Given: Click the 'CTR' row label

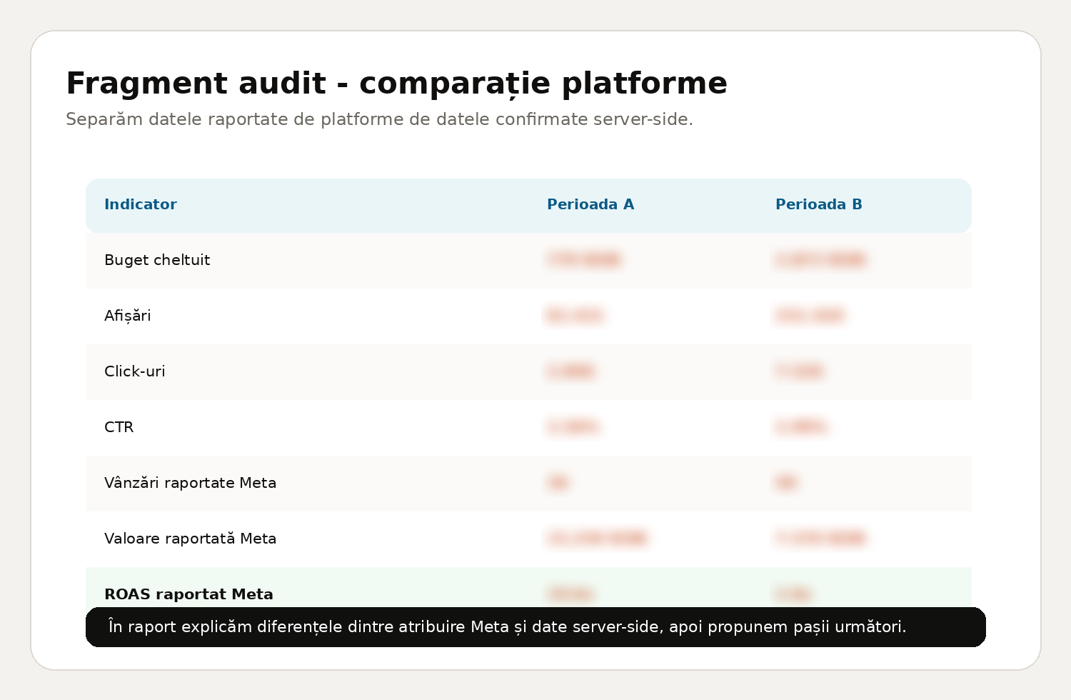Looking at the screenshot, I should [x=119, y=427].
